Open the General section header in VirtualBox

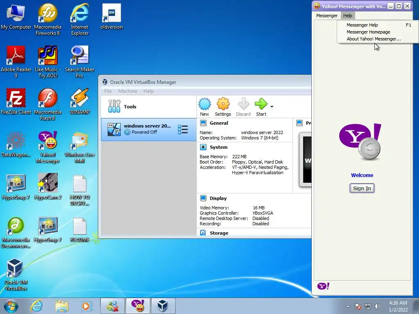pos(219,123)
